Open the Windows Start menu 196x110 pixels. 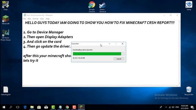[4, 107]
